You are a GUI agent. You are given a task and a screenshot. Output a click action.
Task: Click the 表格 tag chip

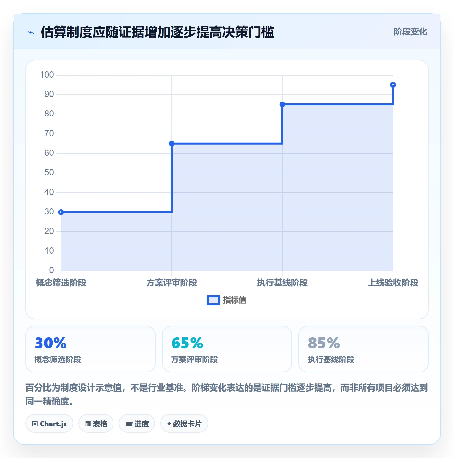tap(96, 423)
